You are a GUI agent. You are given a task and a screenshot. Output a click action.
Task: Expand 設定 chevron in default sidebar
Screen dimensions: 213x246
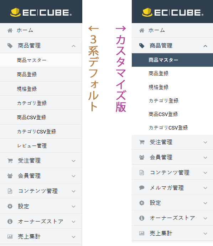tap(73, 207)
